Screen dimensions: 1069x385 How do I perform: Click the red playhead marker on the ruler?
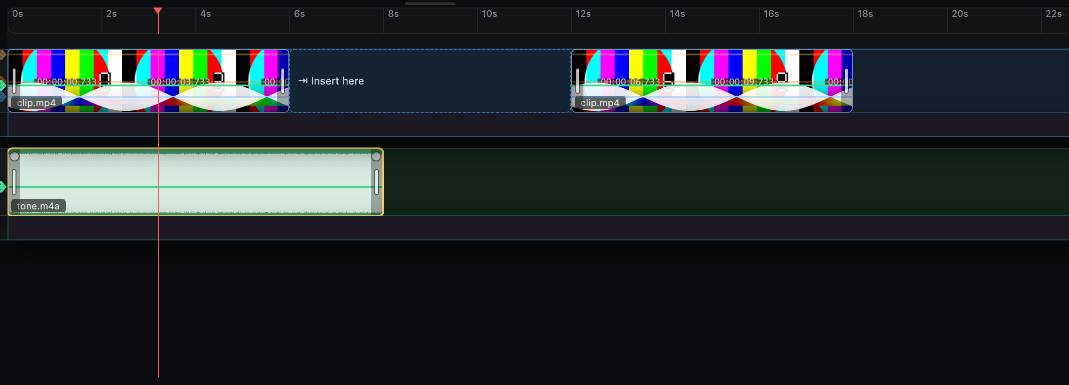(x=158, y=11)
